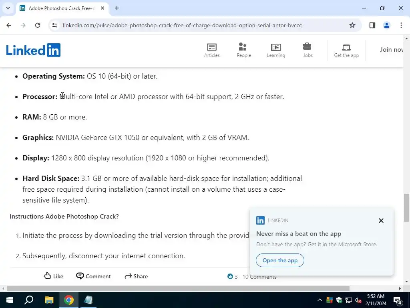
Task: Click the "Hard Disk Space:" label text
Action: (51, 178)
